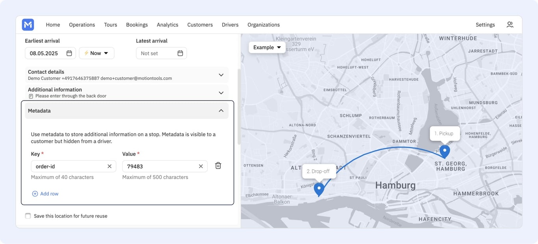Image resolution: width=538 pixels, height=244 pixels.
Task: Collapse the Metadata section
Action: 127,111
